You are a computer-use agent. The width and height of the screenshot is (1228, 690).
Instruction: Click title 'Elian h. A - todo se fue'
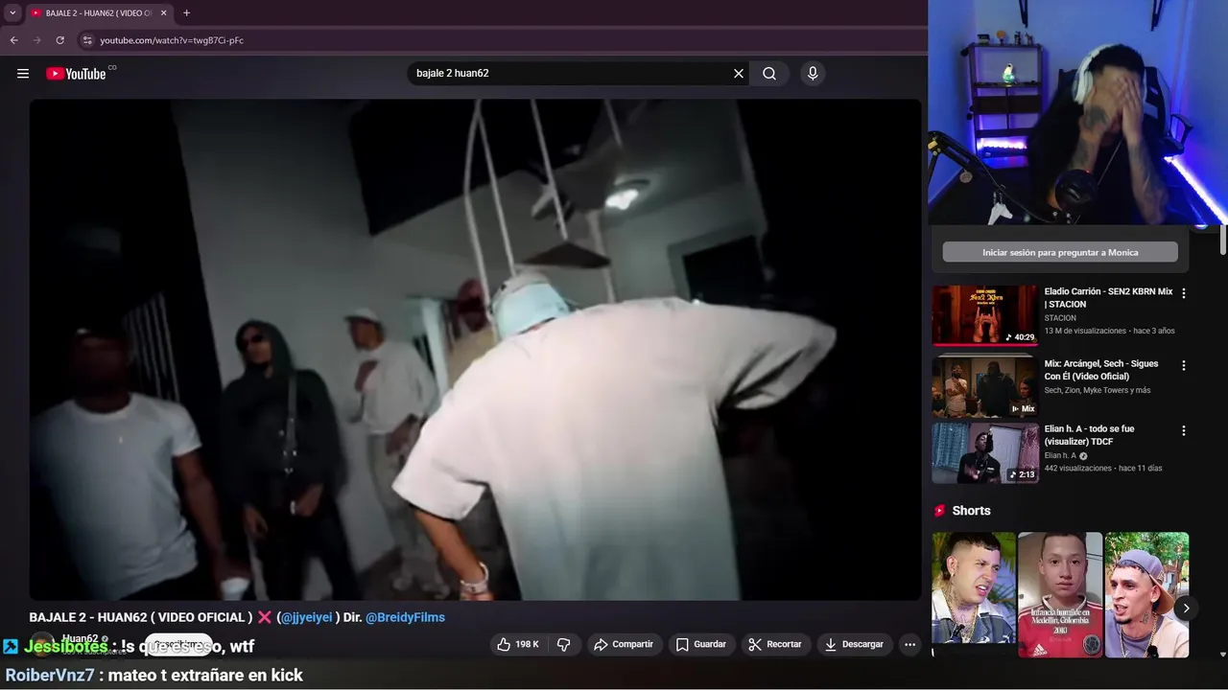[x=1089, y=435]
